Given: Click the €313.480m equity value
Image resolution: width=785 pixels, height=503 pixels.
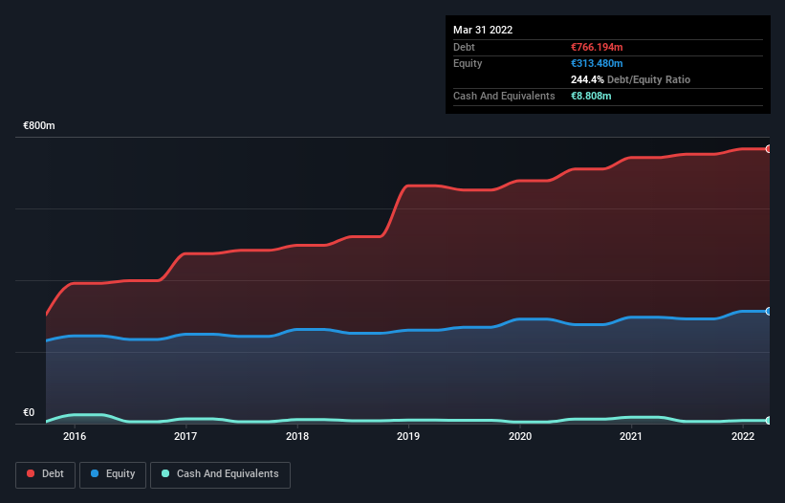Looking at the screenshot, I should point(597,63).
